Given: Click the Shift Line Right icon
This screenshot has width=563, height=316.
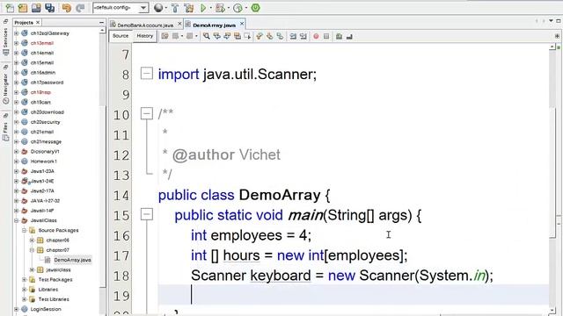Looking at the screenshot, I should coord(303,36).
